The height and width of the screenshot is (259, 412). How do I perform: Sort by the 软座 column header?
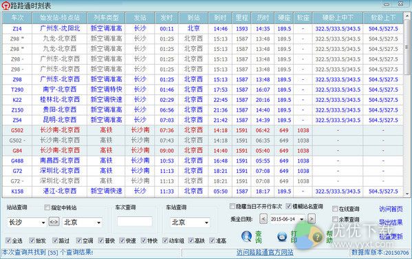[303, 18]
